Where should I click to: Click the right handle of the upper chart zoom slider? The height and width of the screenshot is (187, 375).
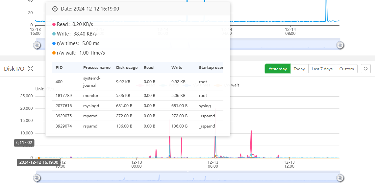coord(340,45)
